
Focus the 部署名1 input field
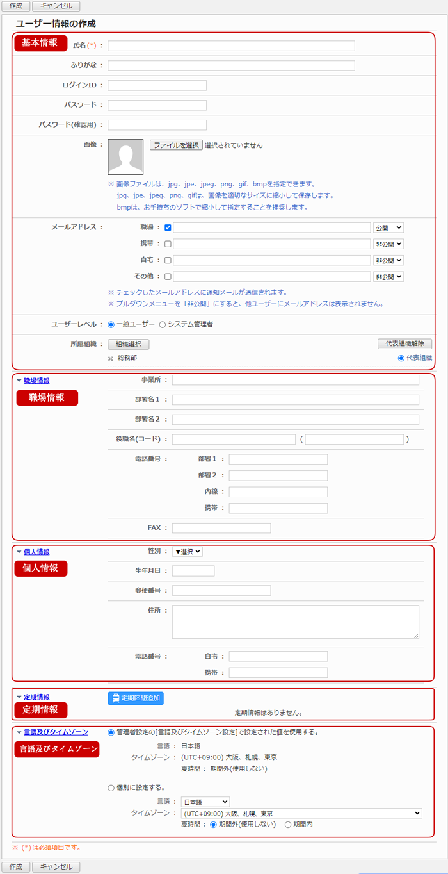pyautogui.click(x=296, y=400)
